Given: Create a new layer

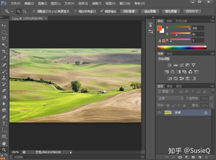Looking at the screenshot, I should pos(200,157).
